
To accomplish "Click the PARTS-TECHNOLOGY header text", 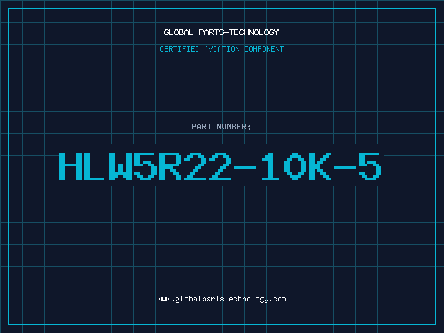I will click(239, 32).
